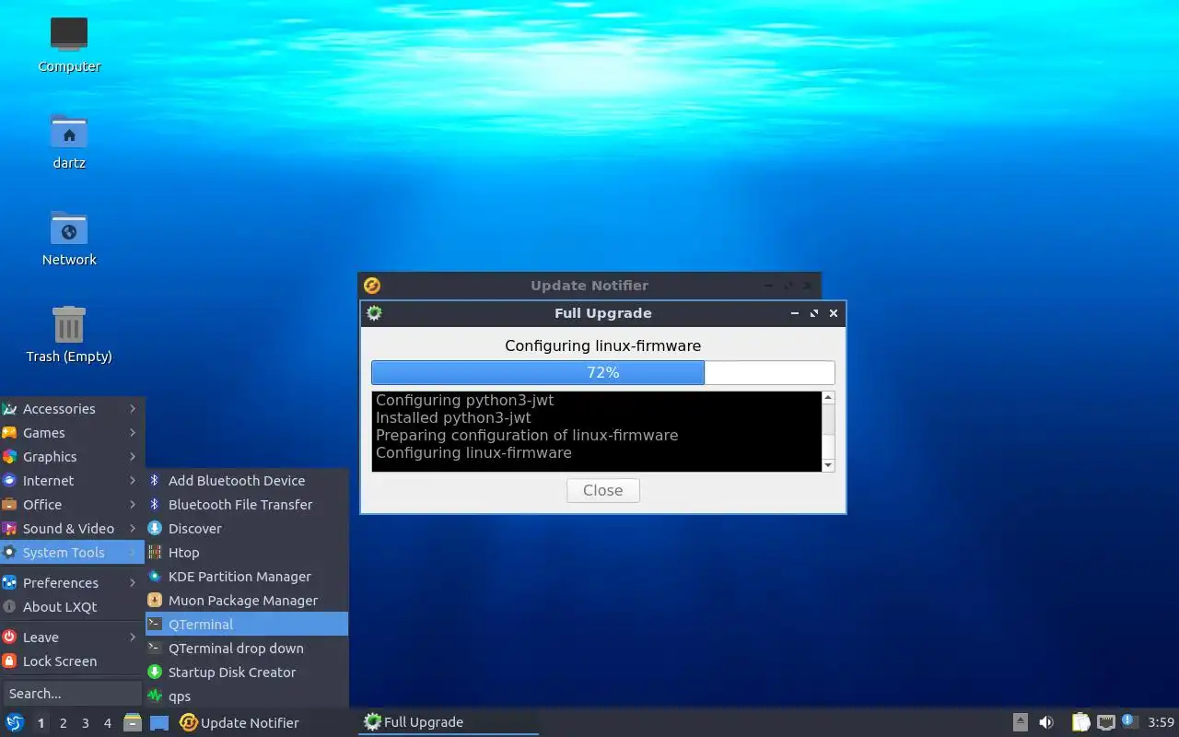Open the Computer desktop icon
The height and width of the screenshot is (737, 1179).
(x=69, y=44)
